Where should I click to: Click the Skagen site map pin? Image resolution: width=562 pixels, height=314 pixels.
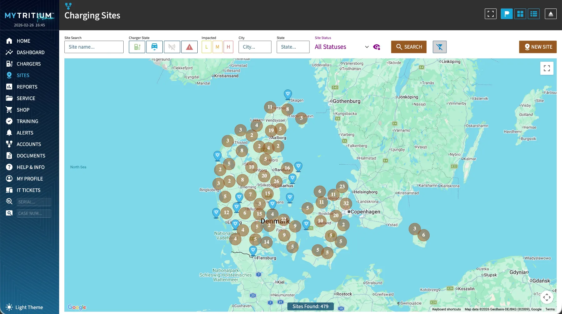[x=288, y=94]
